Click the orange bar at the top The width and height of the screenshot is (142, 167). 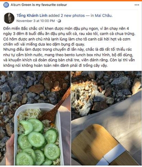click(x=71, y=1)
